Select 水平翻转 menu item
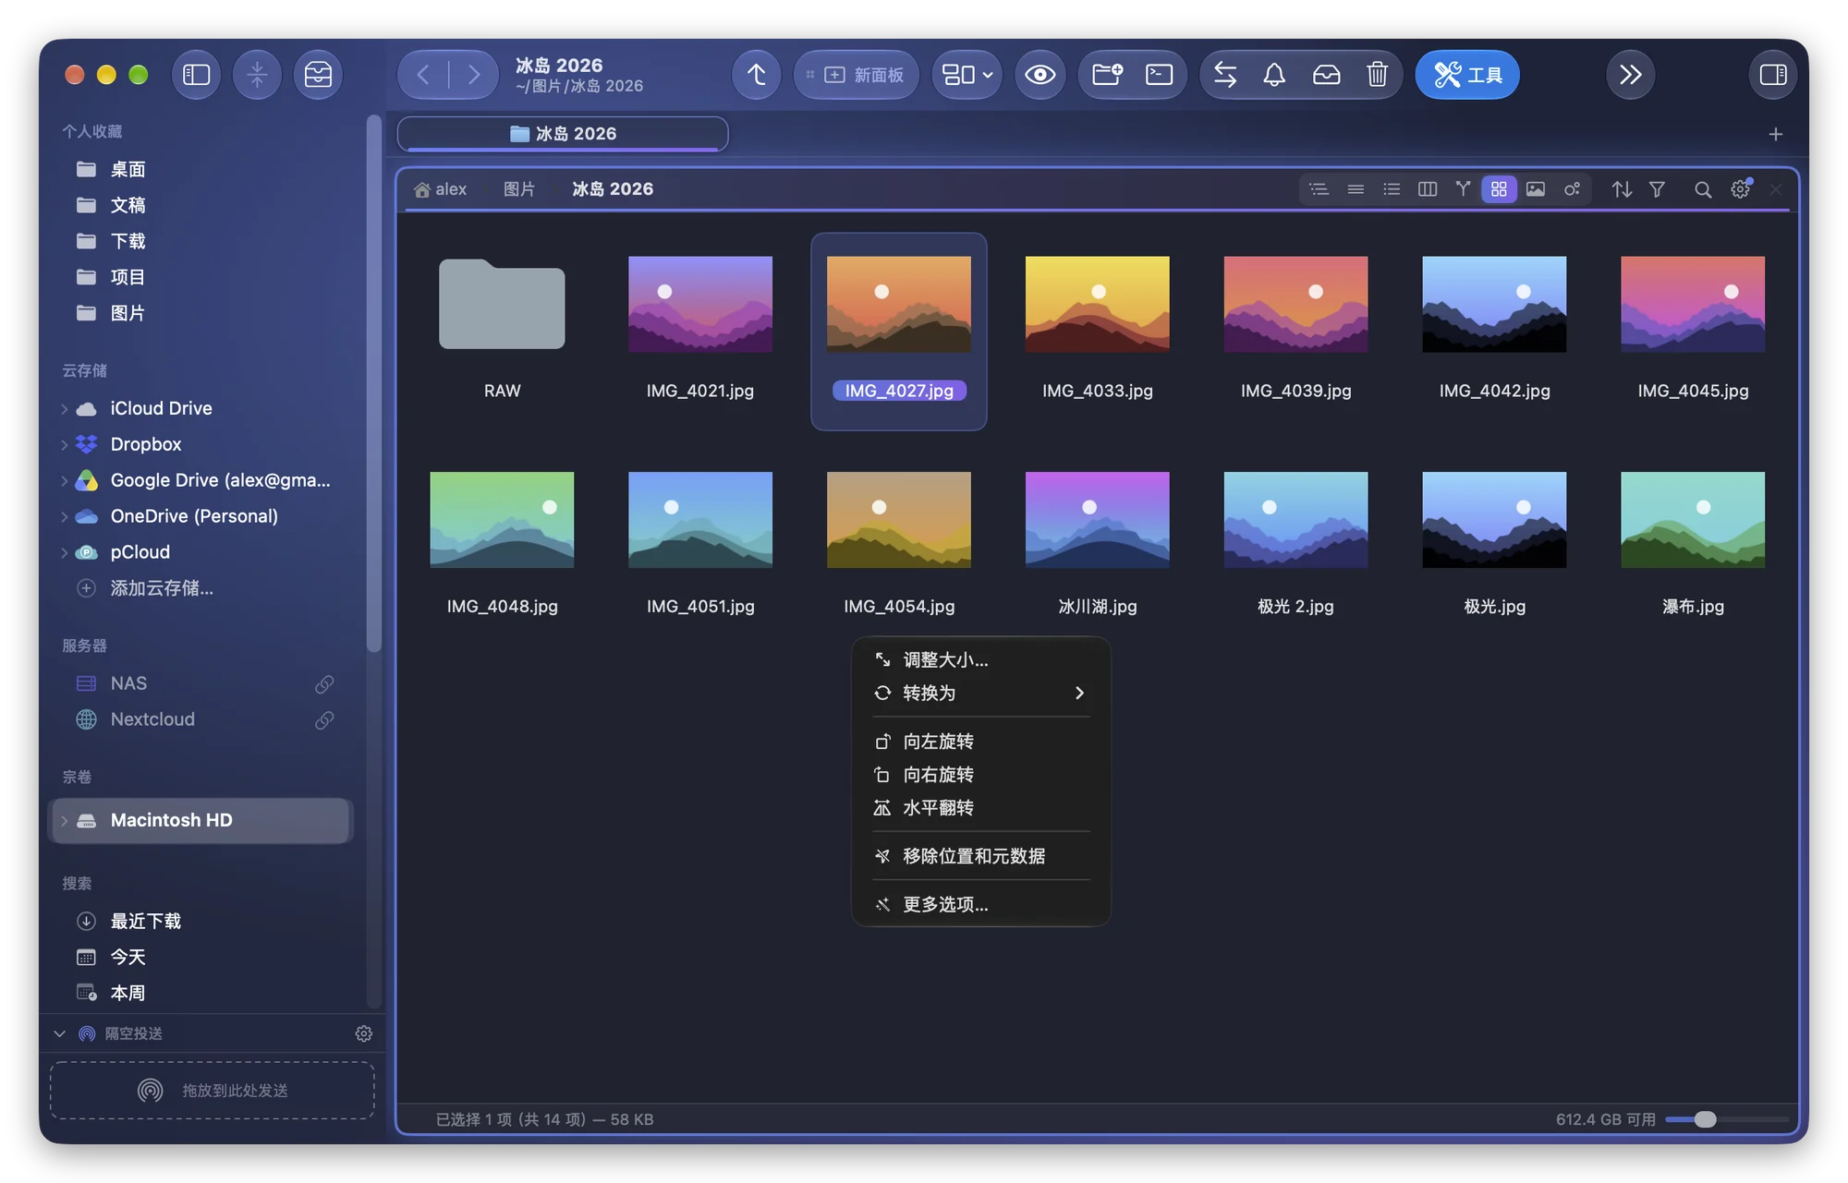Screen dimensions: 1848x1183 980,808
